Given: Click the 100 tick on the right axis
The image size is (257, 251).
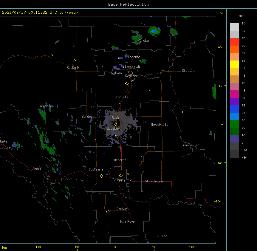Looking at the screenshot, I should [x=219, y=47].
